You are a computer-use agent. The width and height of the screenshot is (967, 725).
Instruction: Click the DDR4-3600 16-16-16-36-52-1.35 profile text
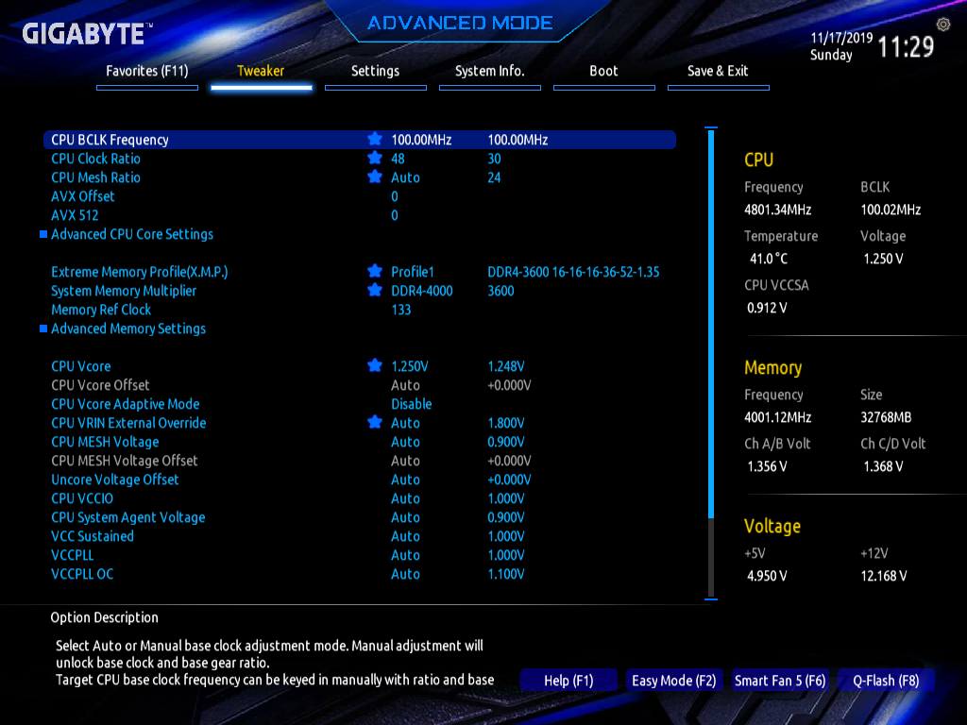click(x=573, y=272)
